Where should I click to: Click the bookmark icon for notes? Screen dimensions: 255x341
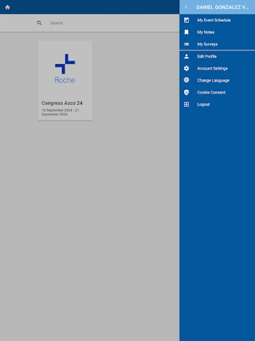click(x=186, y=32)
